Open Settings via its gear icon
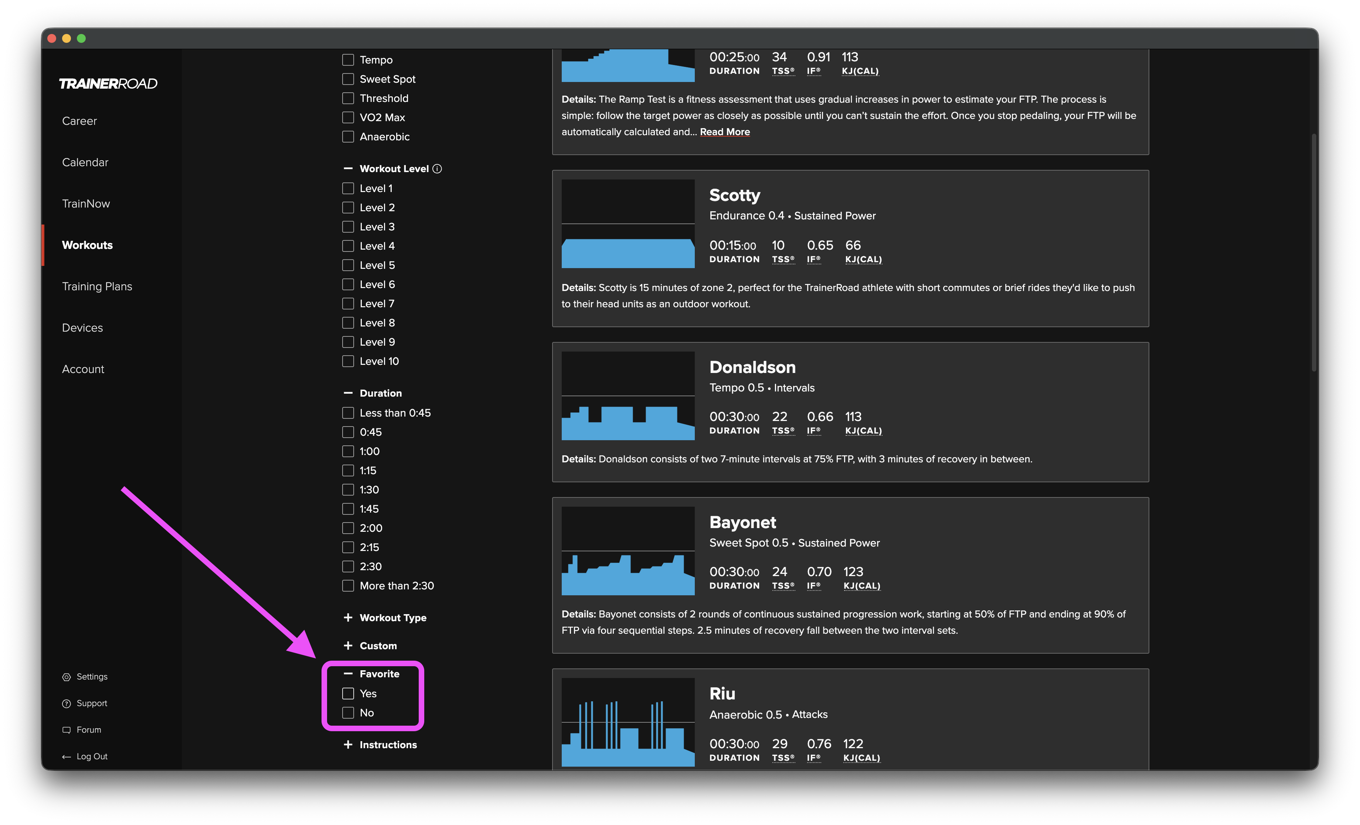 (67, 677)
